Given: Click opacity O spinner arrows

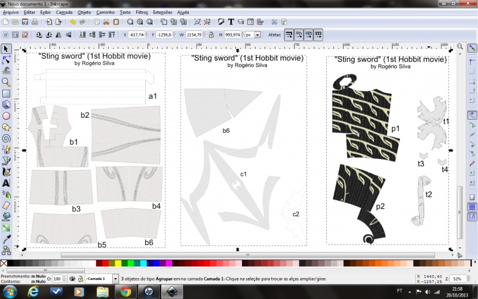Looking at the screenshot, I should click(64, 279).
